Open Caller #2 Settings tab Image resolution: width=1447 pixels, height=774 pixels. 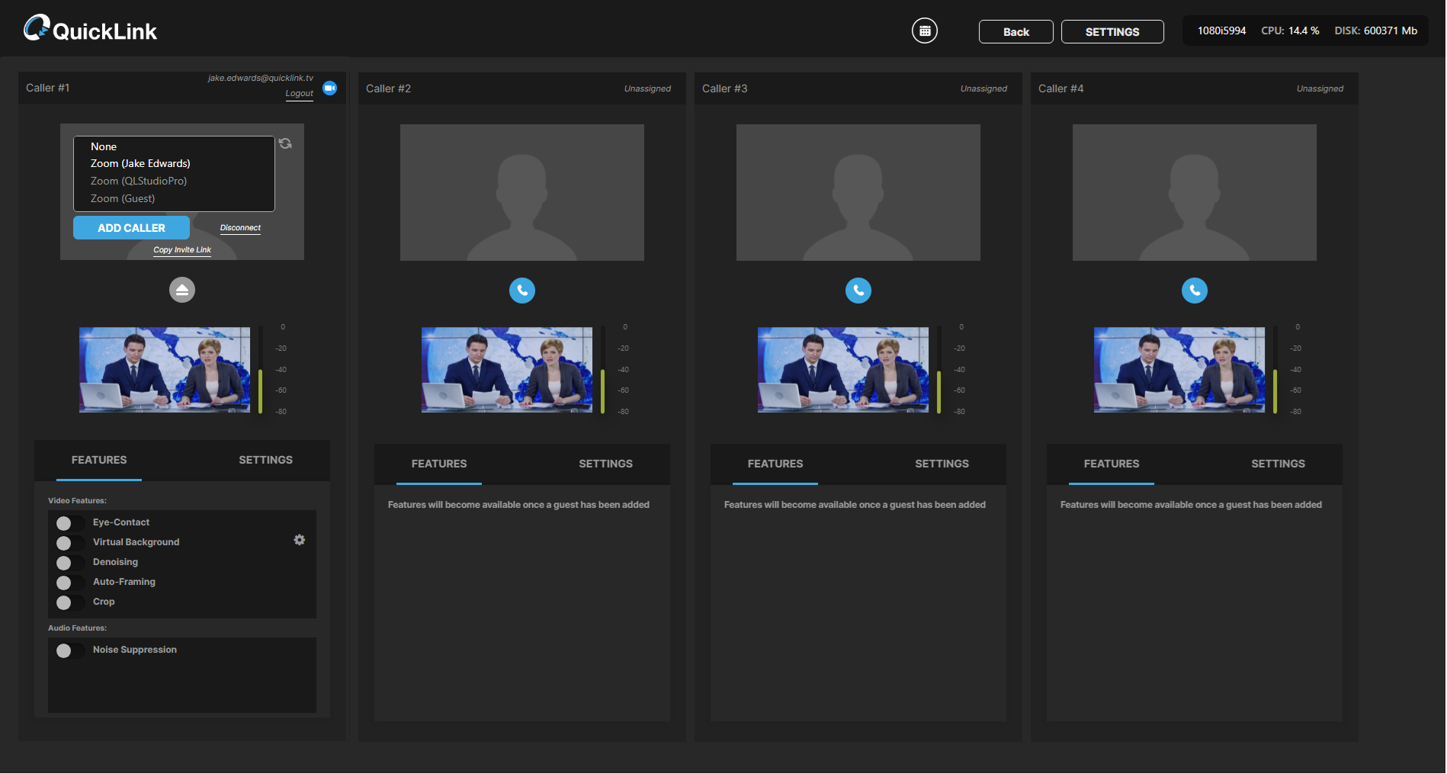tap(605, 464)
